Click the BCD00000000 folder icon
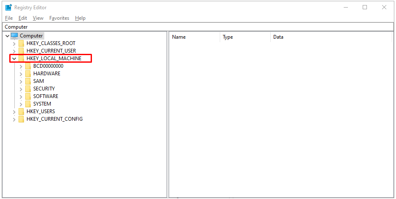 click(x=28, y=66)
